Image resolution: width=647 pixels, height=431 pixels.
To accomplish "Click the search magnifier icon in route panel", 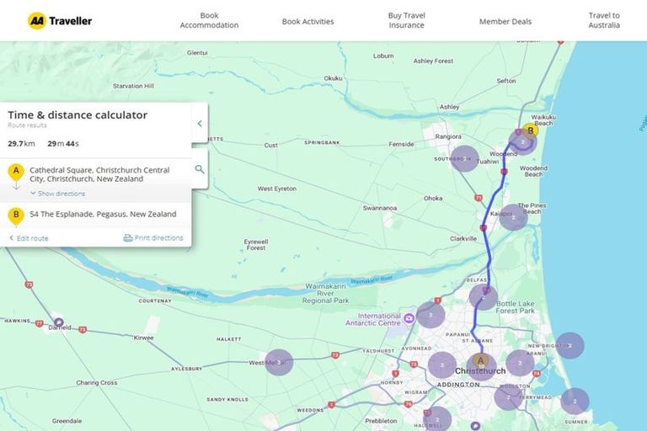I will click(x=200, y=169).
